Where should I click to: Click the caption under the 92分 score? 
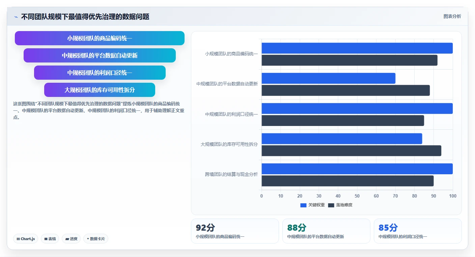220,237
